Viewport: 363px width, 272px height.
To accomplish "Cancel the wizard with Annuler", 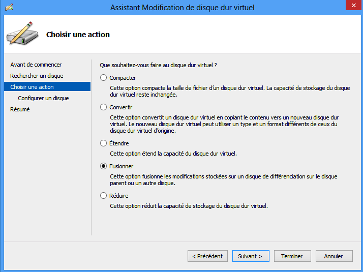I will coord(334,256).
